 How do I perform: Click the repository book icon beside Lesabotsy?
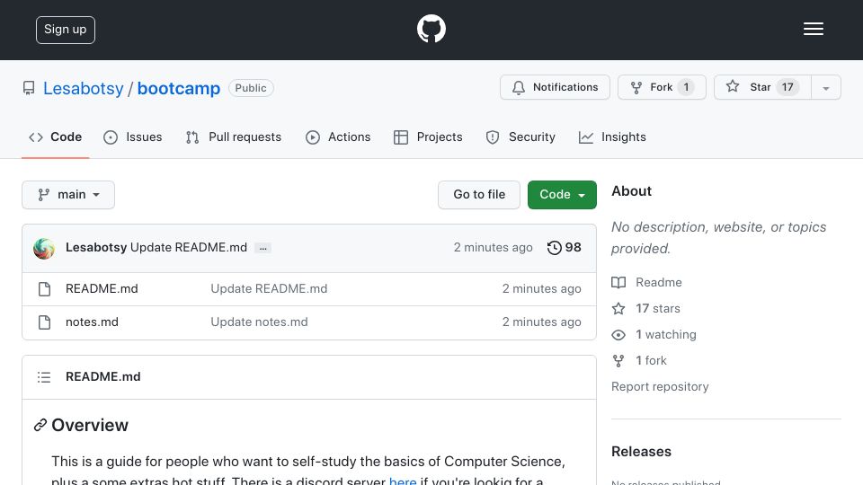(29, 88)
